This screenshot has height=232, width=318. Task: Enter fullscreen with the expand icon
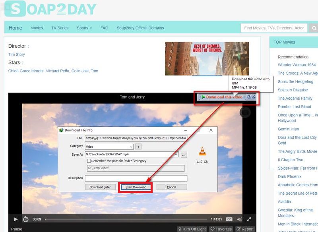249,219
